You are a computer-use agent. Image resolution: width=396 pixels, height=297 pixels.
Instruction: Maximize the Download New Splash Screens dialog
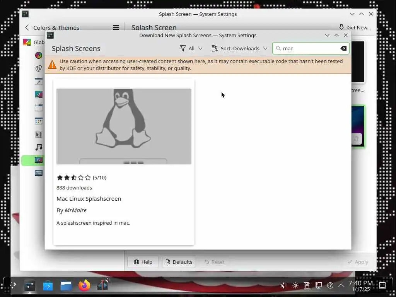pos(336,35)
